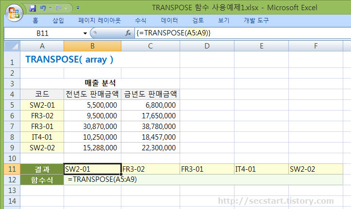
Task: Expand the Name Box dropdown arrow
Action: point(85,33)
